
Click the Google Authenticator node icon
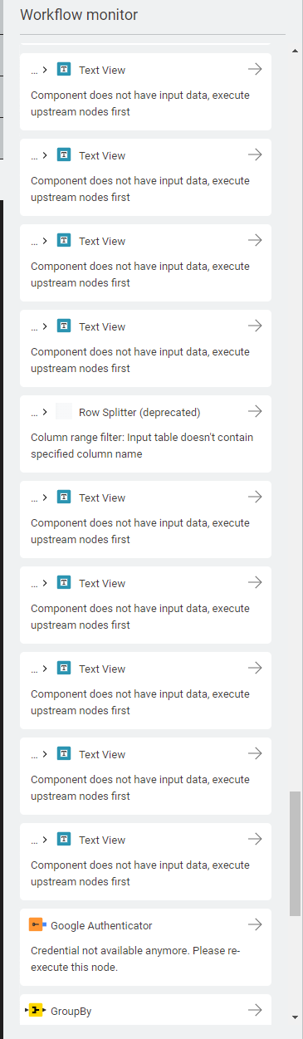[x=37, y=924]
